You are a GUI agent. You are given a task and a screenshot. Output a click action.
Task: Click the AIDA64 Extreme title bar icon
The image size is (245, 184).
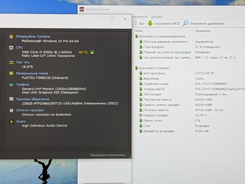coord(82,9)
